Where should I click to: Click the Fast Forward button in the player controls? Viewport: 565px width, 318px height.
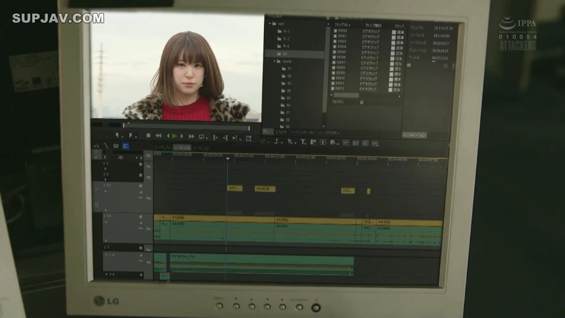191,136
